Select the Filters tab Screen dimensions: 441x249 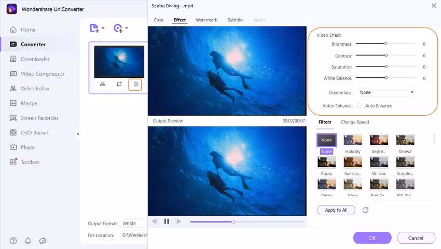325,122
